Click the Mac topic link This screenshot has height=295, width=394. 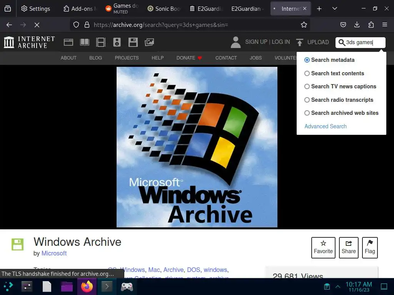(154, 270)
